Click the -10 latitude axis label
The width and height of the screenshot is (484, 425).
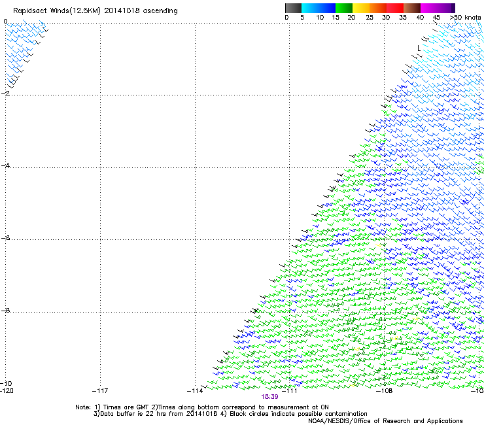6,383
